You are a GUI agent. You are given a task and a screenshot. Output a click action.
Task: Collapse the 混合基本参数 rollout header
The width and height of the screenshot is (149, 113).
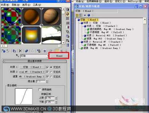(x=35, y=61)
